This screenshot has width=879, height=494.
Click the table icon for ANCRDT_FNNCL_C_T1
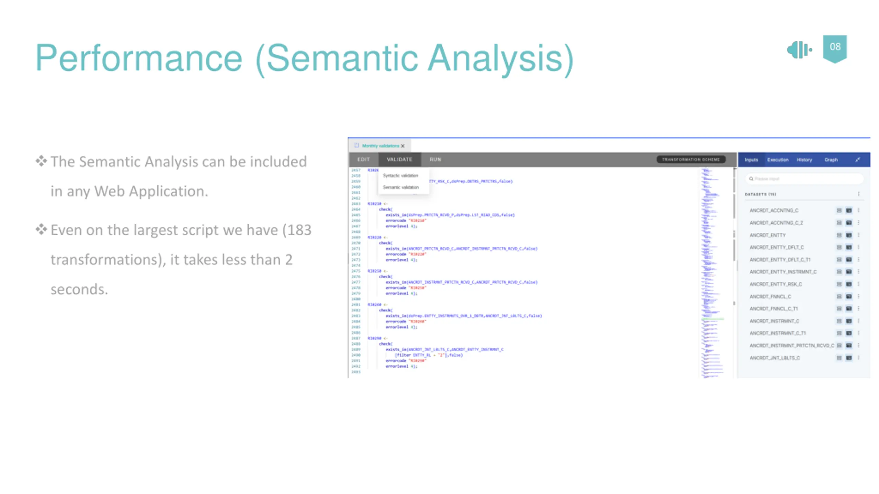[839, 309]
